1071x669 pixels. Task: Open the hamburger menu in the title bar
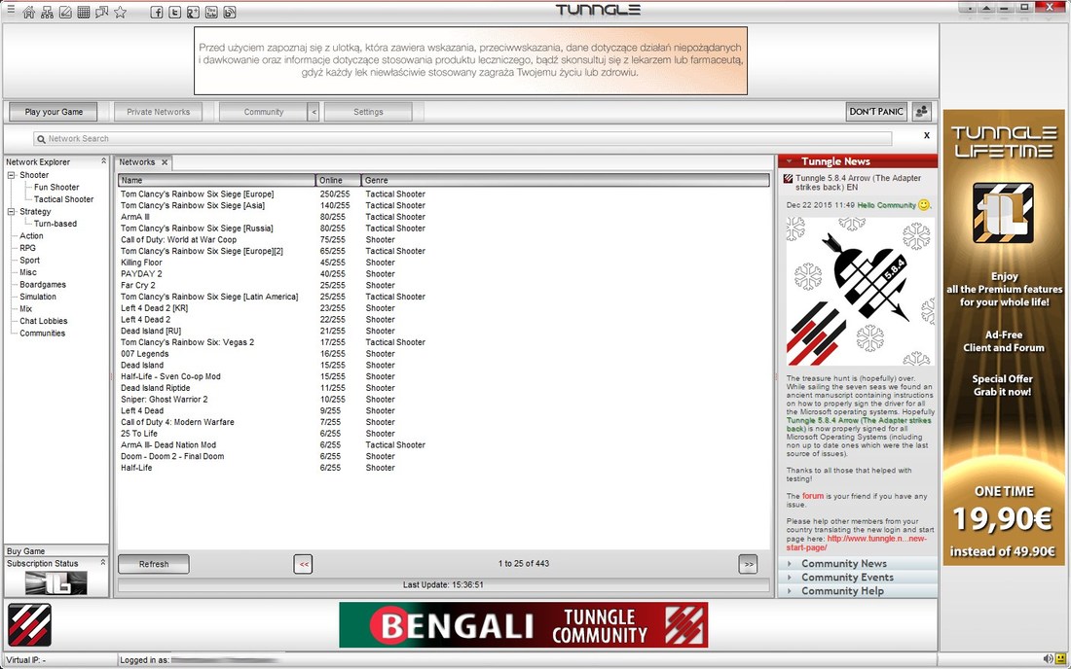[11, 9]
